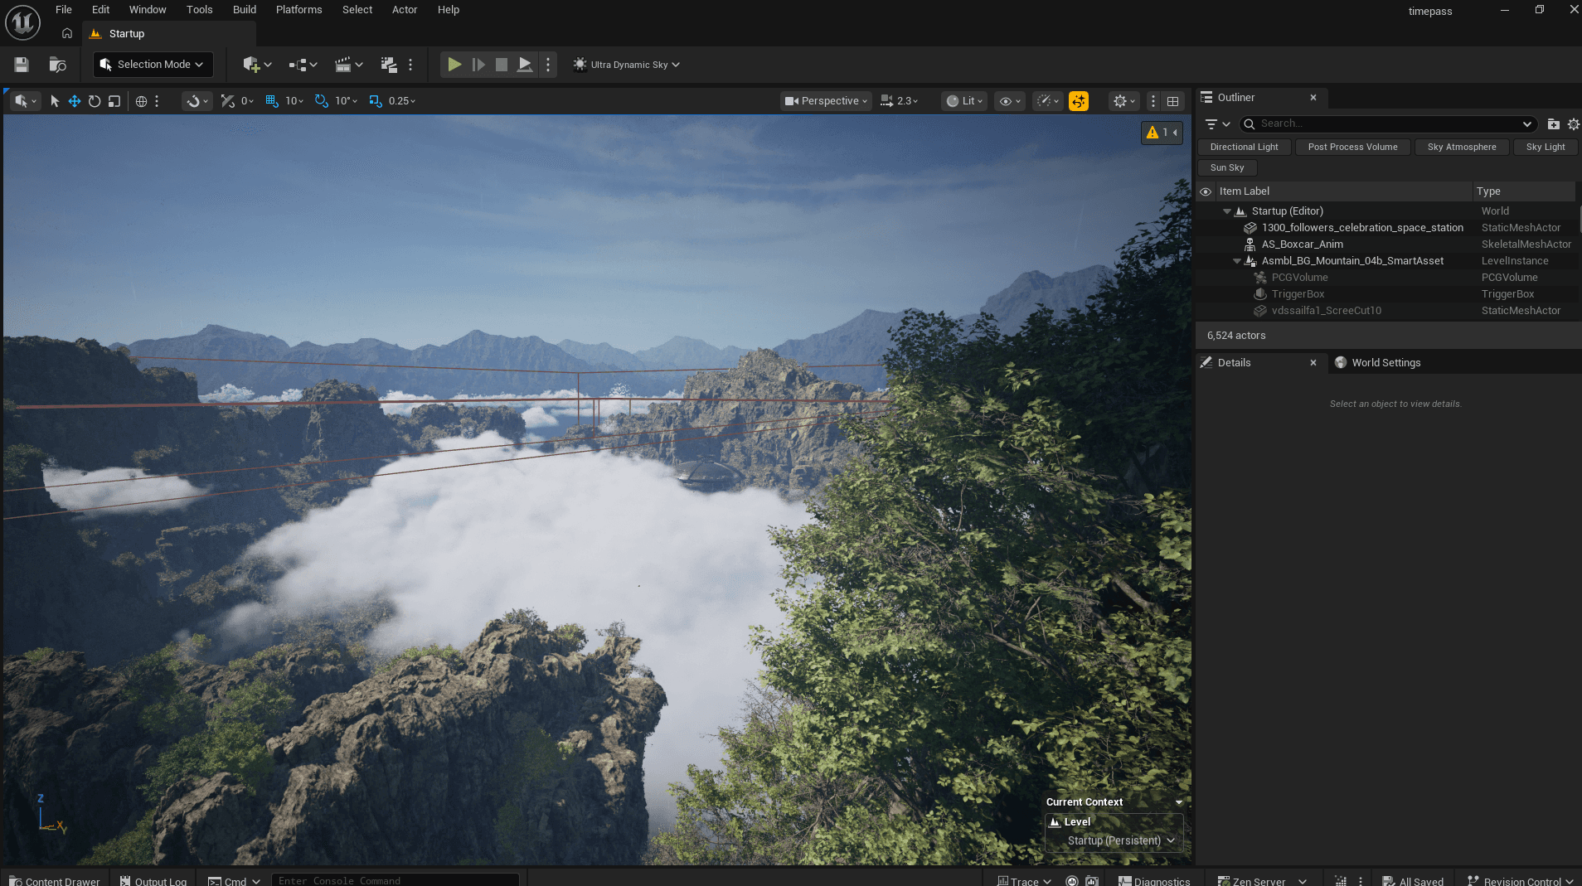Toggle rotation snapping
This screenshot has width=1582, height=886.
point(322,101)
